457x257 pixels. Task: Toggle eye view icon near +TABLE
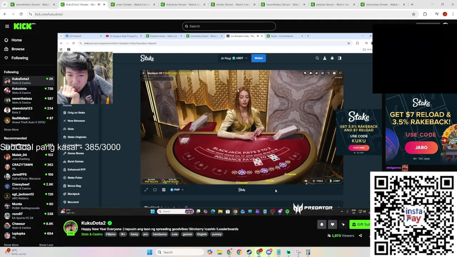pyautogui.click(x=306, y=181)
